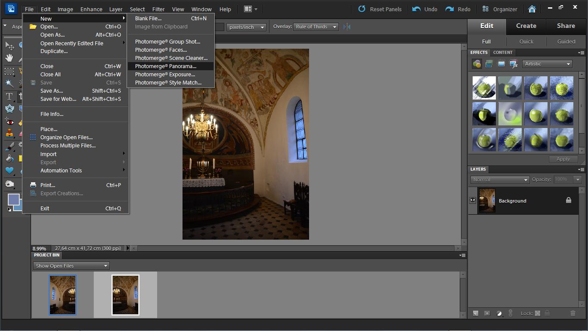Open the Artistic effects category dropdown
This screenshot has height=331, width=588.
point(548,64)
